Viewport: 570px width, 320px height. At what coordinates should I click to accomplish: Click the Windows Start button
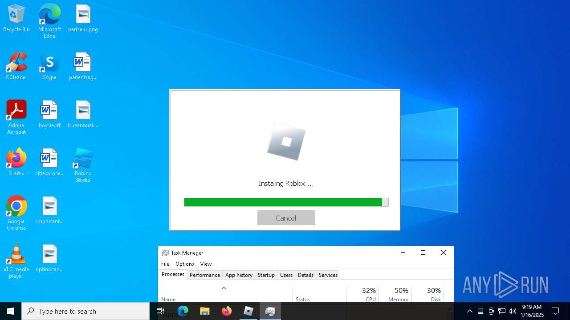tap(11, 311)
